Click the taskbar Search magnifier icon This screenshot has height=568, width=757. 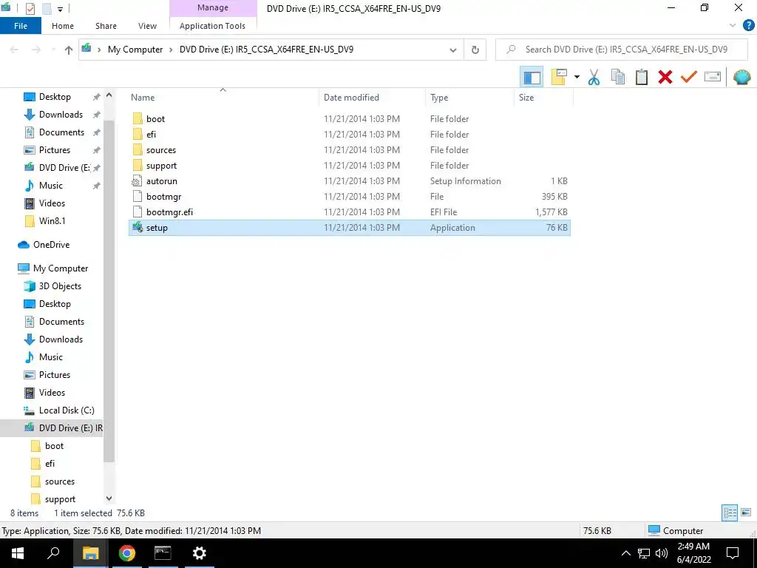pyautogui.click(x=53, y=553)
